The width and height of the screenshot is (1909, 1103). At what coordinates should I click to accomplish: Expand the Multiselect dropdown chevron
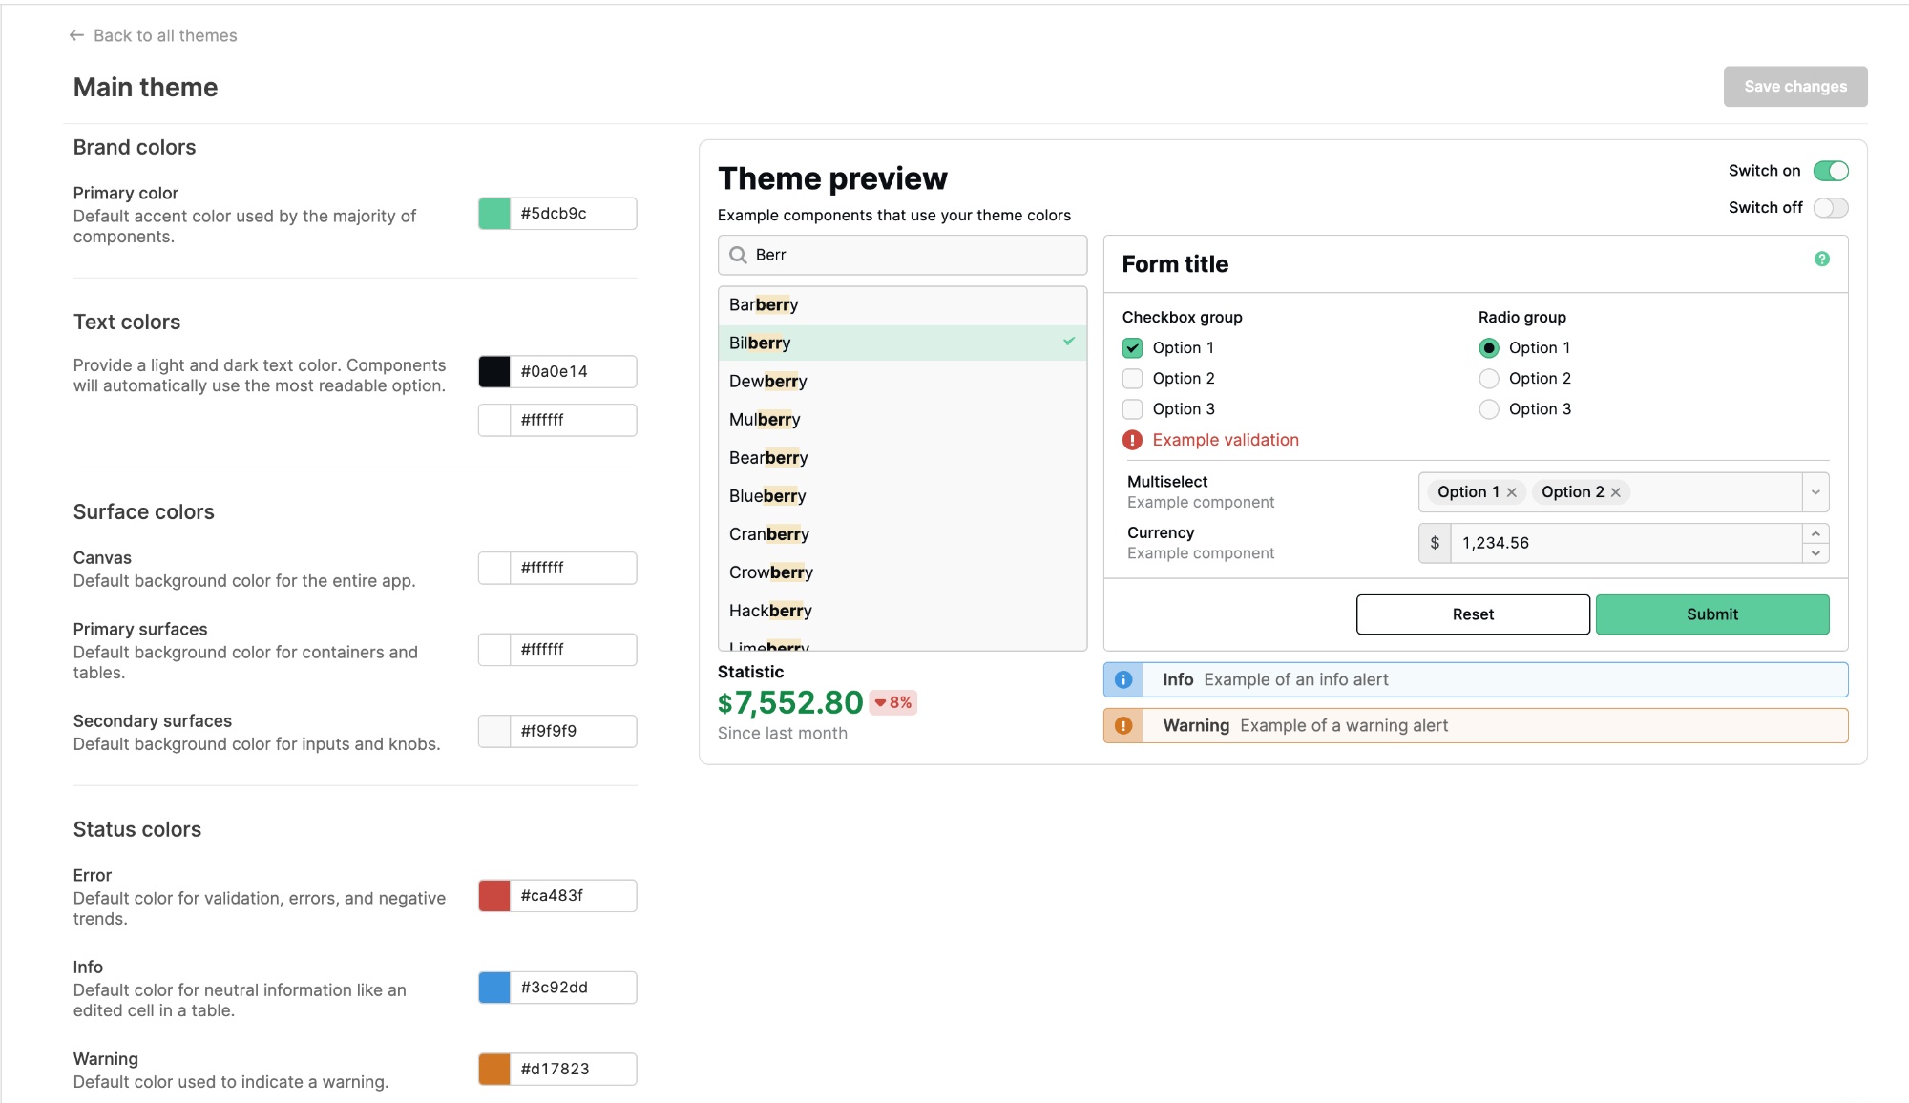(1815, 492)
